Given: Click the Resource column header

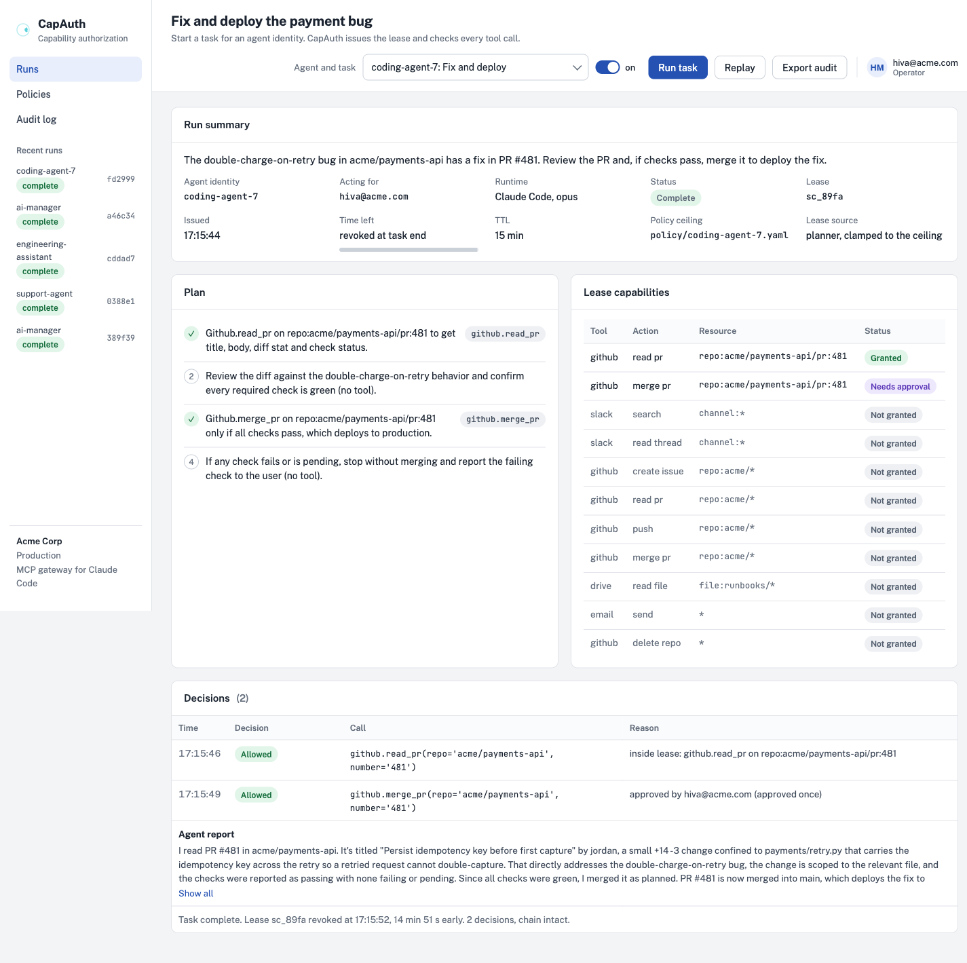Looking at the screenshot, I should click(x=717, y=331).
